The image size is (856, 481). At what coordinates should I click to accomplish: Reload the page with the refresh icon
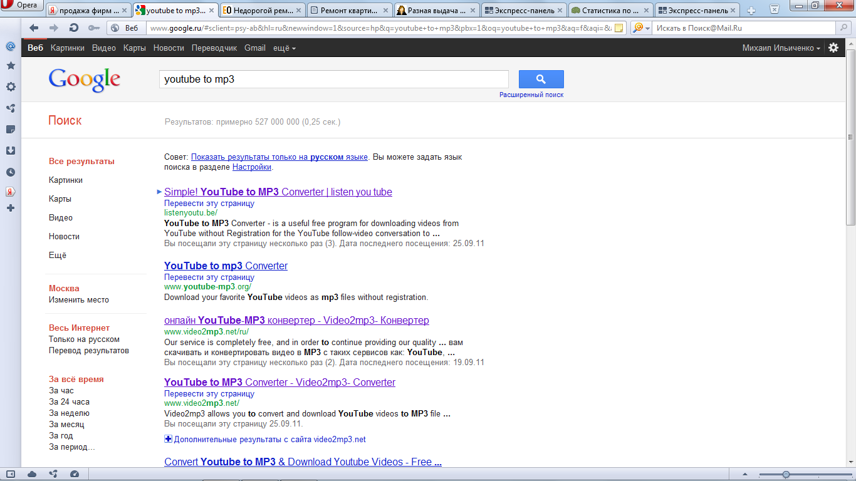click(x=74, y=28)
